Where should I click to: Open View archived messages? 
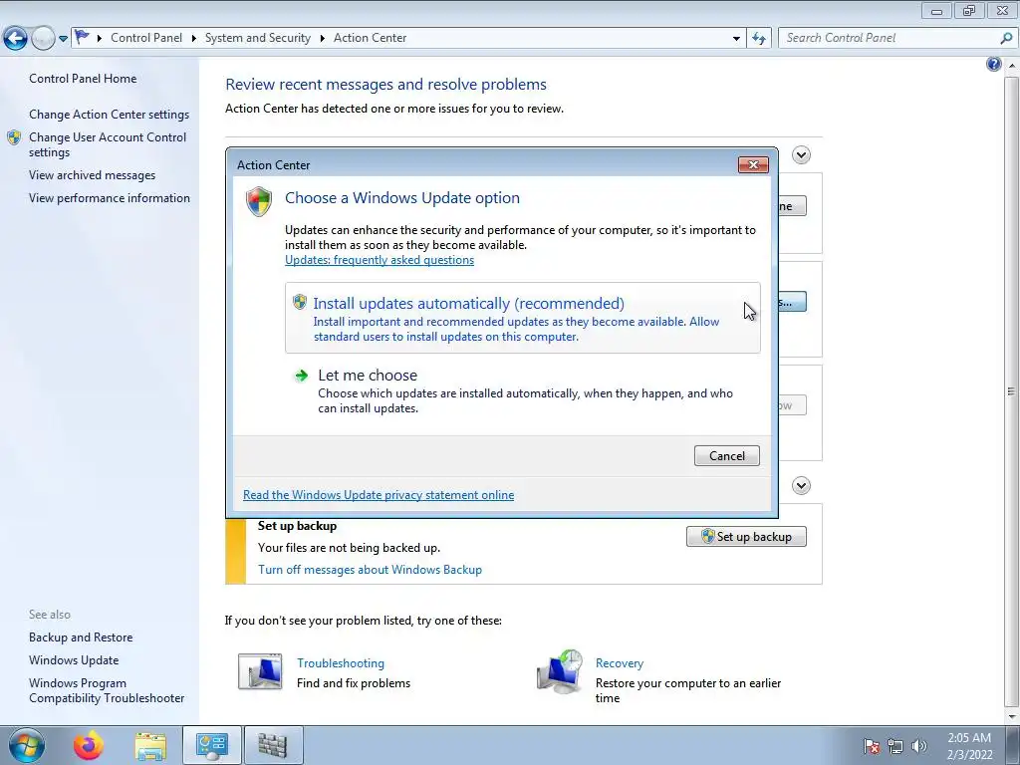[x=92, y=175]
